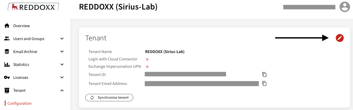Screen dimensions: 353x110
Task: Click the Login with Cloud Connector red X
Action: (x=147, y=59)
